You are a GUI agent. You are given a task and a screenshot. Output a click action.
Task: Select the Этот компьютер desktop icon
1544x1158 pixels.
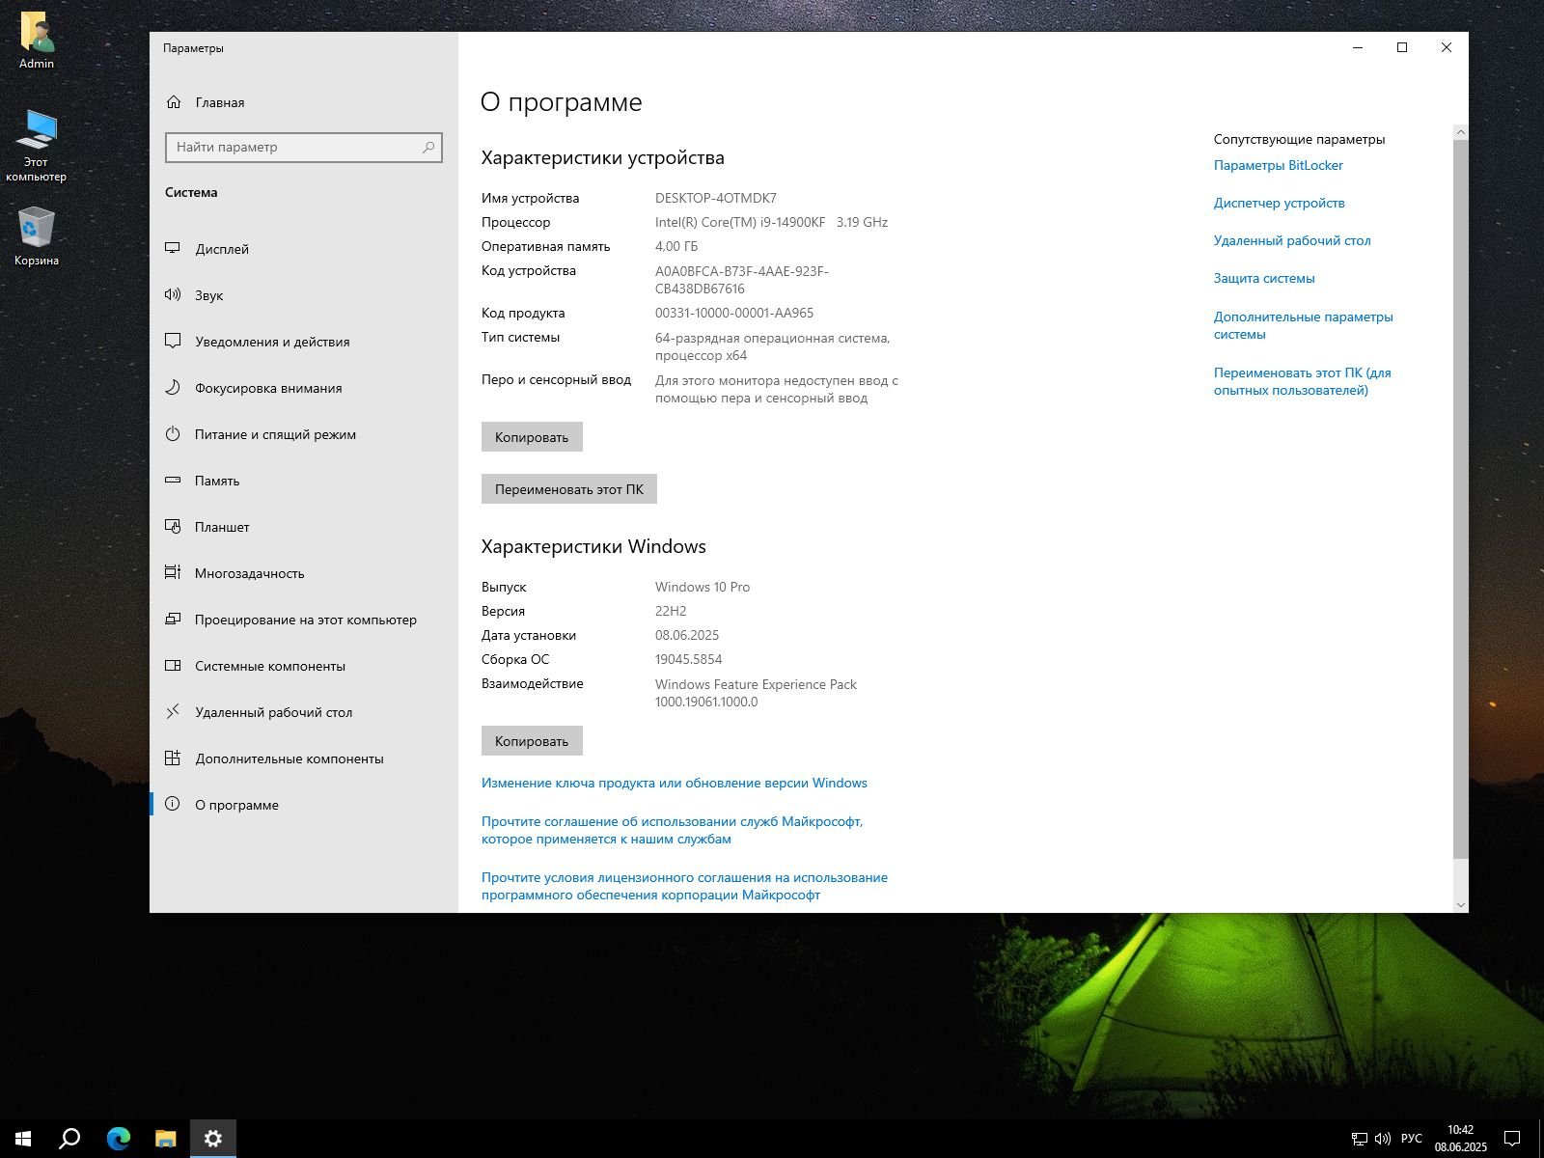click(x=37, y=146)
